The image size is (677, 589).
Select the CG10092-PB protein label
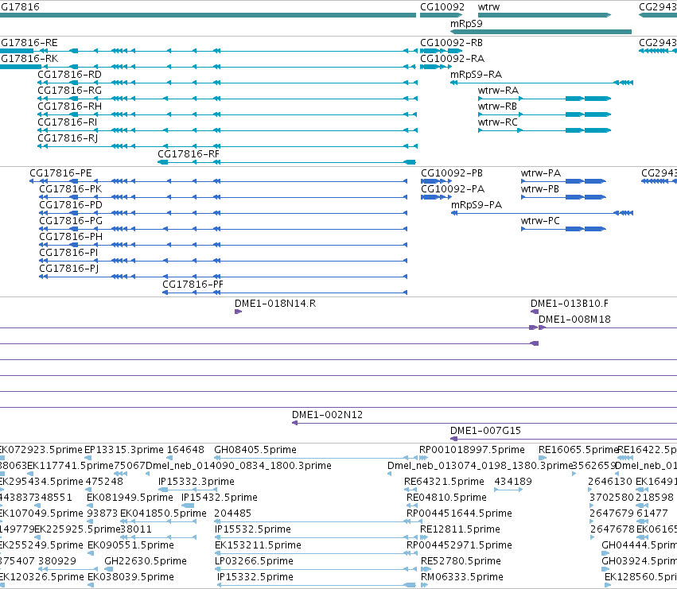coord(452,173)
